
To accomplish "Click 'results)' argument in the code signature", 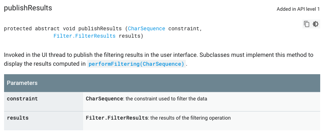I will (x=131, y=36).
